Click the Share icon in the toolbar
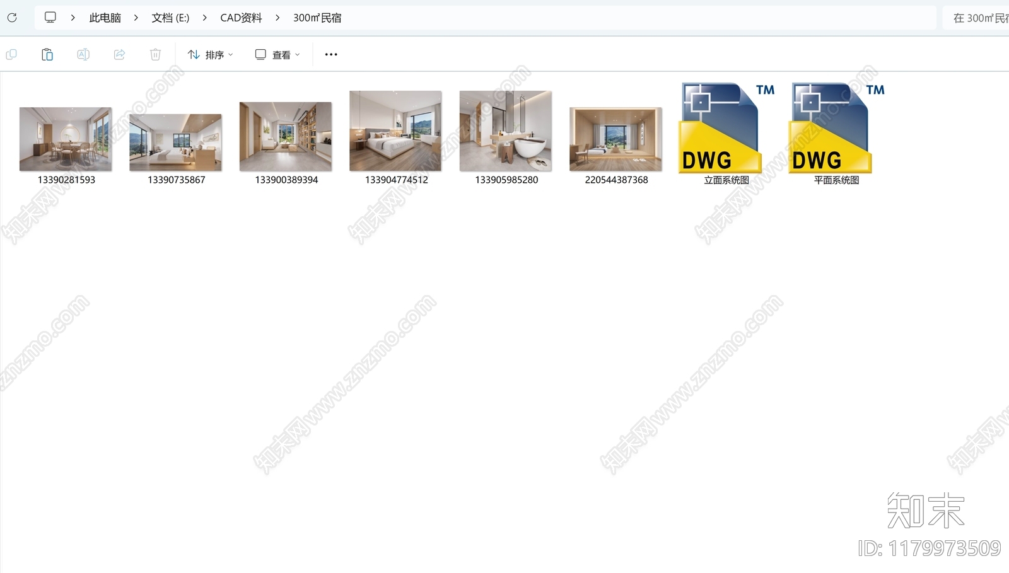This screenshot has height=573, width=1009. tap(119, 55)
